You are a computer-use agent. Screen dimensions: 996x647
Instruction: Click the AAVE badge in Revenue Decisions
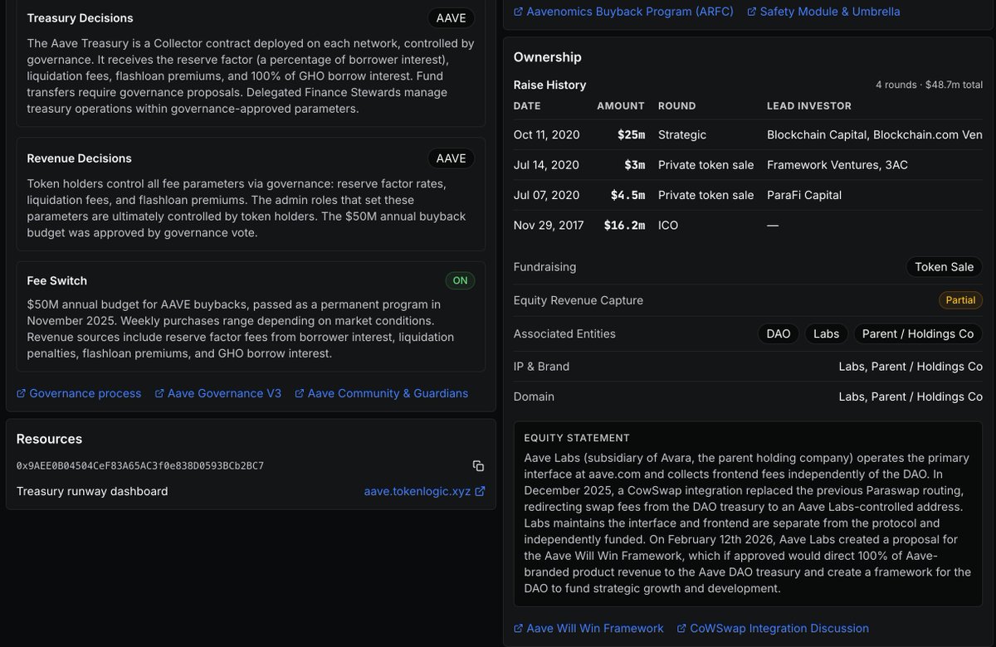point(452,158)
